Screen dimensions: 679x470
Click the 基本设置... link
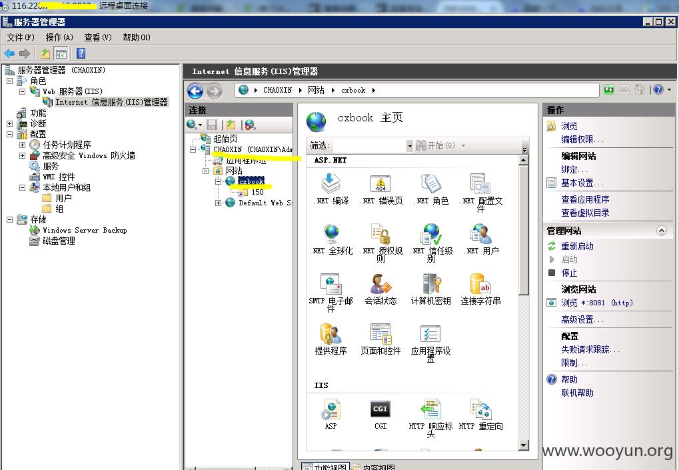pyautogui.click(x=582, y=183)
